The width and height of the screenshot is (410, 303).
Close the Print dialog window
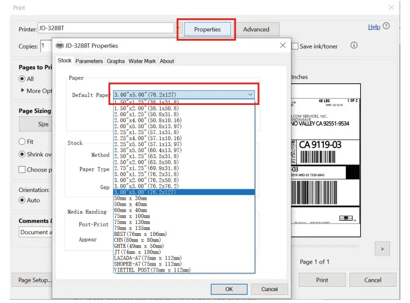pyautogui.click(x=391, y=8)
